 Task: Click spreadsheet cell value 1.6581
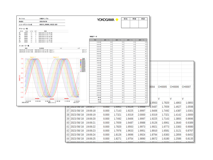coord(166,131)
